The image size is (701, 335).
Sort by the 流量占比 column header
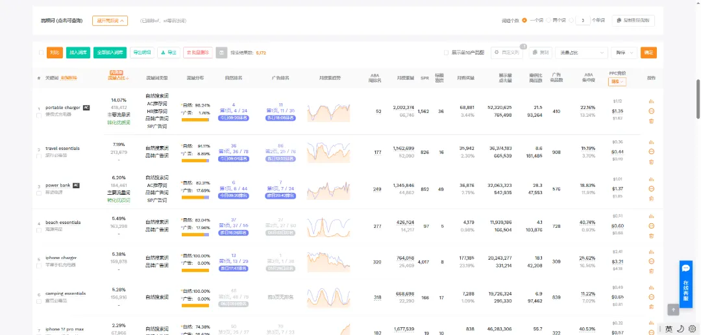118,78
